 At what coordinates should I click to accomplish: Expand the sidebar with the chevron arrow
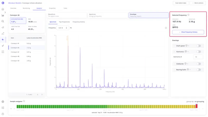(5, 12)
